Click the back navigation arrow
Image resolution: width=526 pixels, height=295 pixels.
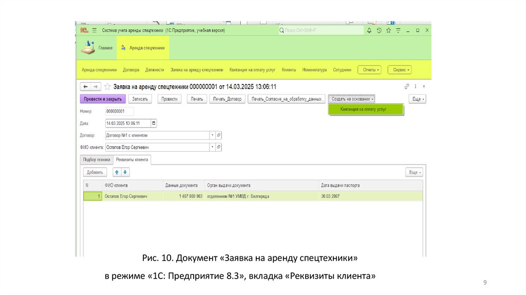85,87
